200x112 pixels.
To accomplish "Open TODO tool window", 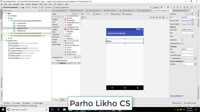I will pos(7,103).
